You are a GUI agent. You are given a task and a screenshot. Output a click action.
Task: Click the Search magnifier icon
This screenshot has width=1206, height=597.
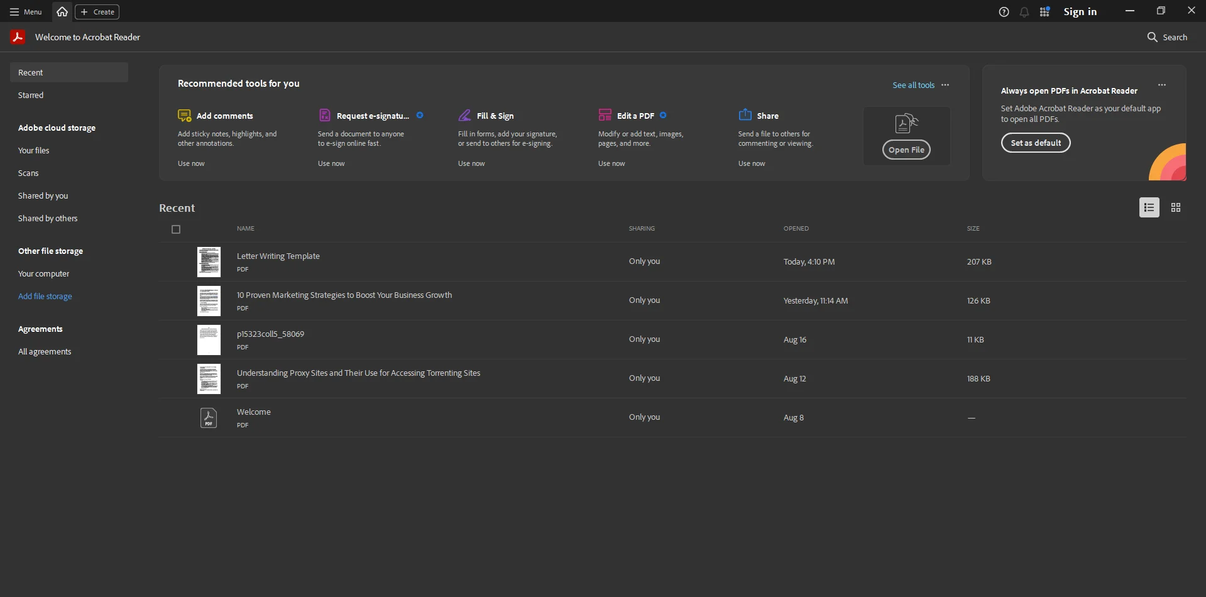pos(1152,37)
